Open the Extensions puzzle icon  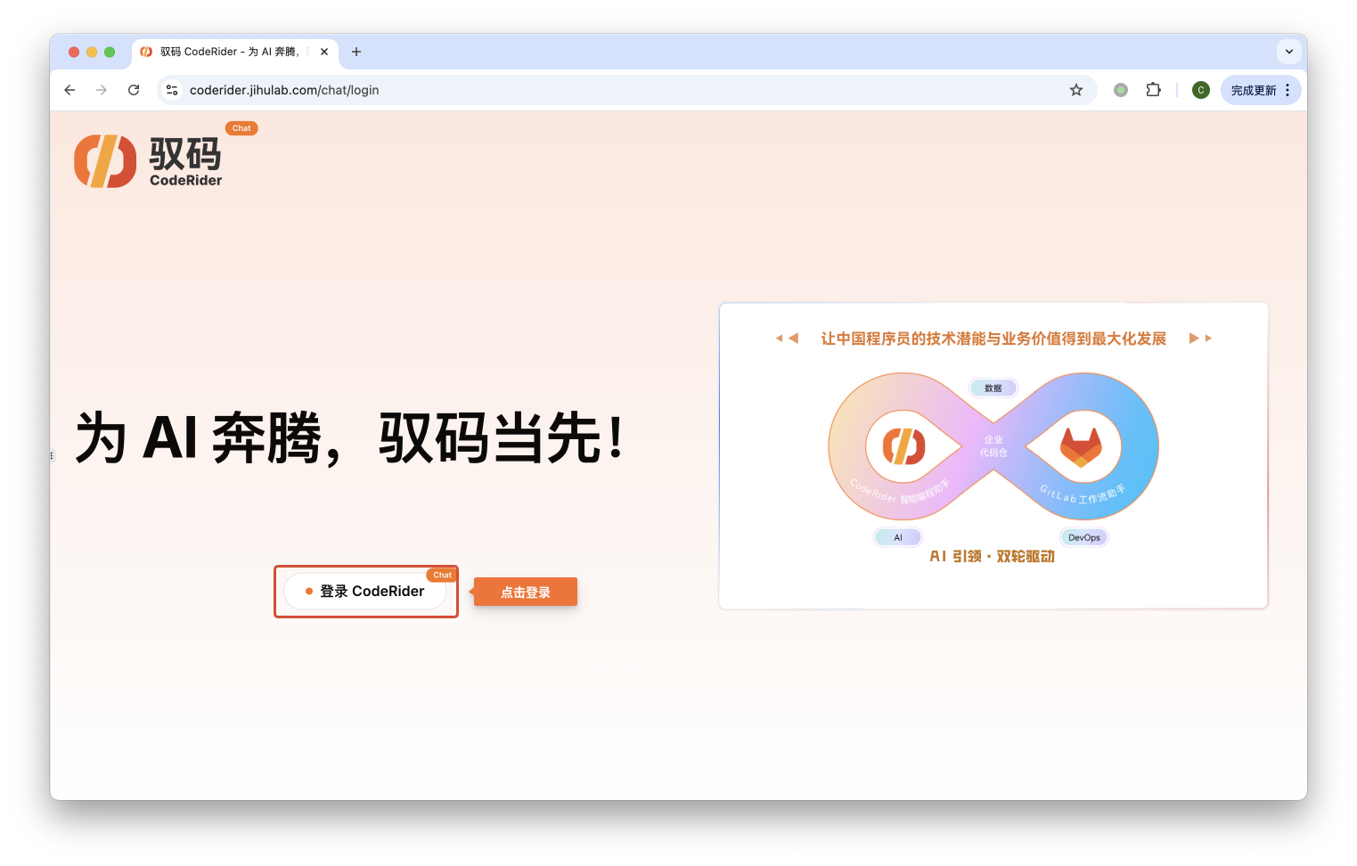click(x=1154, y=90)
